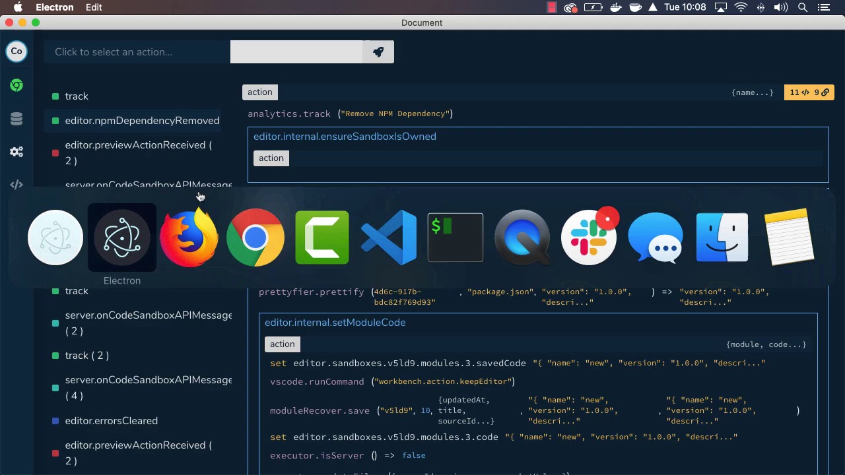
Task: Open editor.internal.ensureSandboxIsOwned sequence link
Action: click(x=345, y=137)
